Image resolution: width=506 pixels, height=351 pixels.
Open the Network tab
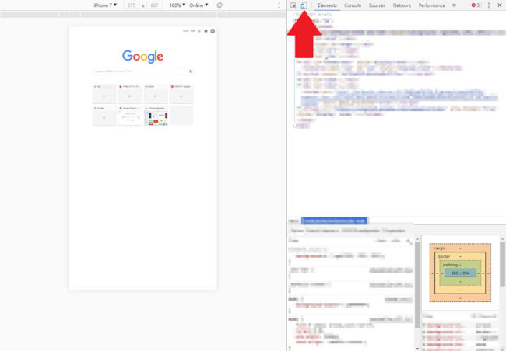point(402,5)
